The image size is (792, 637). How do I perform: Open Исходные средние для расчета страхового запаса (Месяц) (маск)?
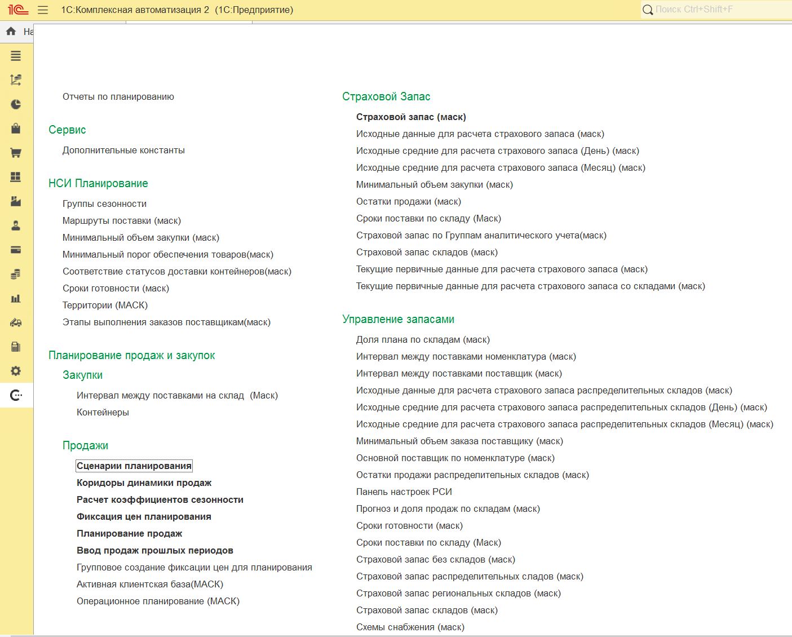[501, 168]
